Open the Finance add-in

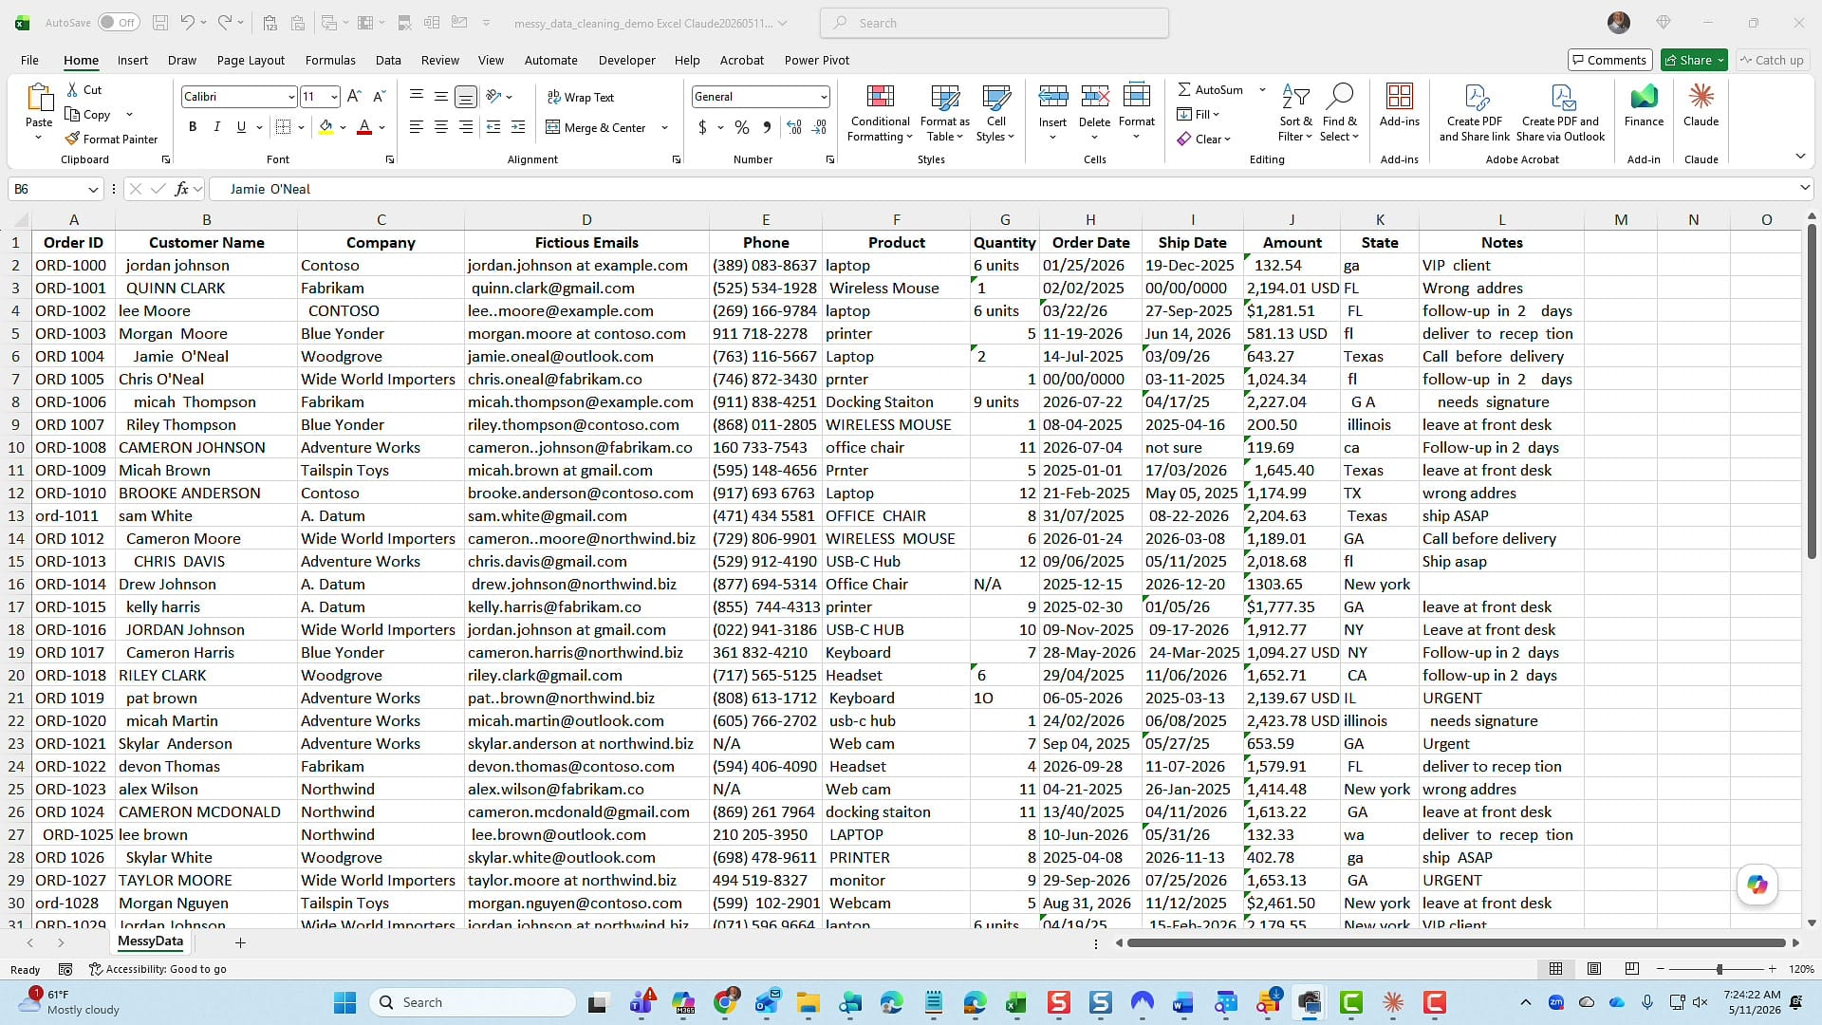coord(1644,104)
